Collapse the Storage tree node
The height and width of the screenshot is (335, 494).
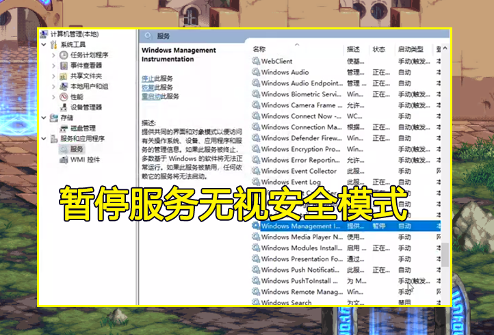pos(44,118)
